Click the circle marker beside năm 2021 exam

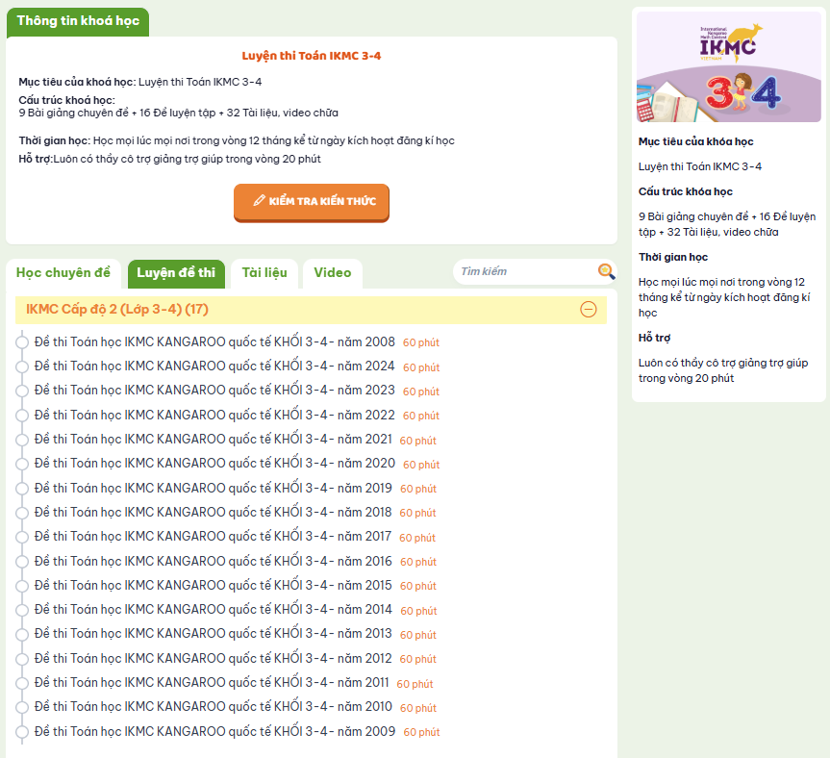tap(22, 440)
